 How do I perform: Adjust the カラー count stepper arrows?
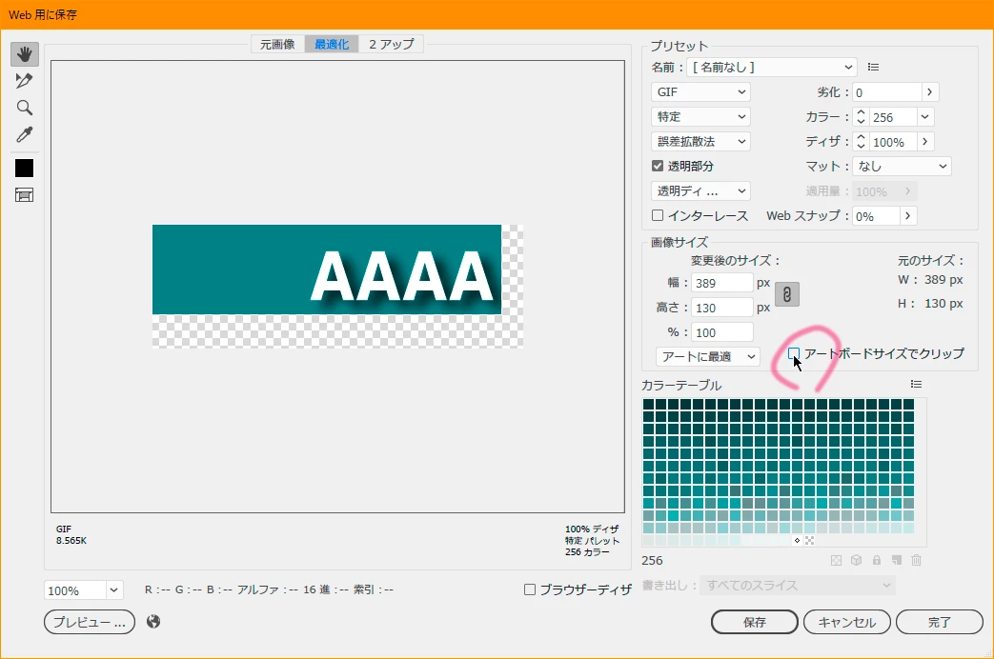point(861,116)
